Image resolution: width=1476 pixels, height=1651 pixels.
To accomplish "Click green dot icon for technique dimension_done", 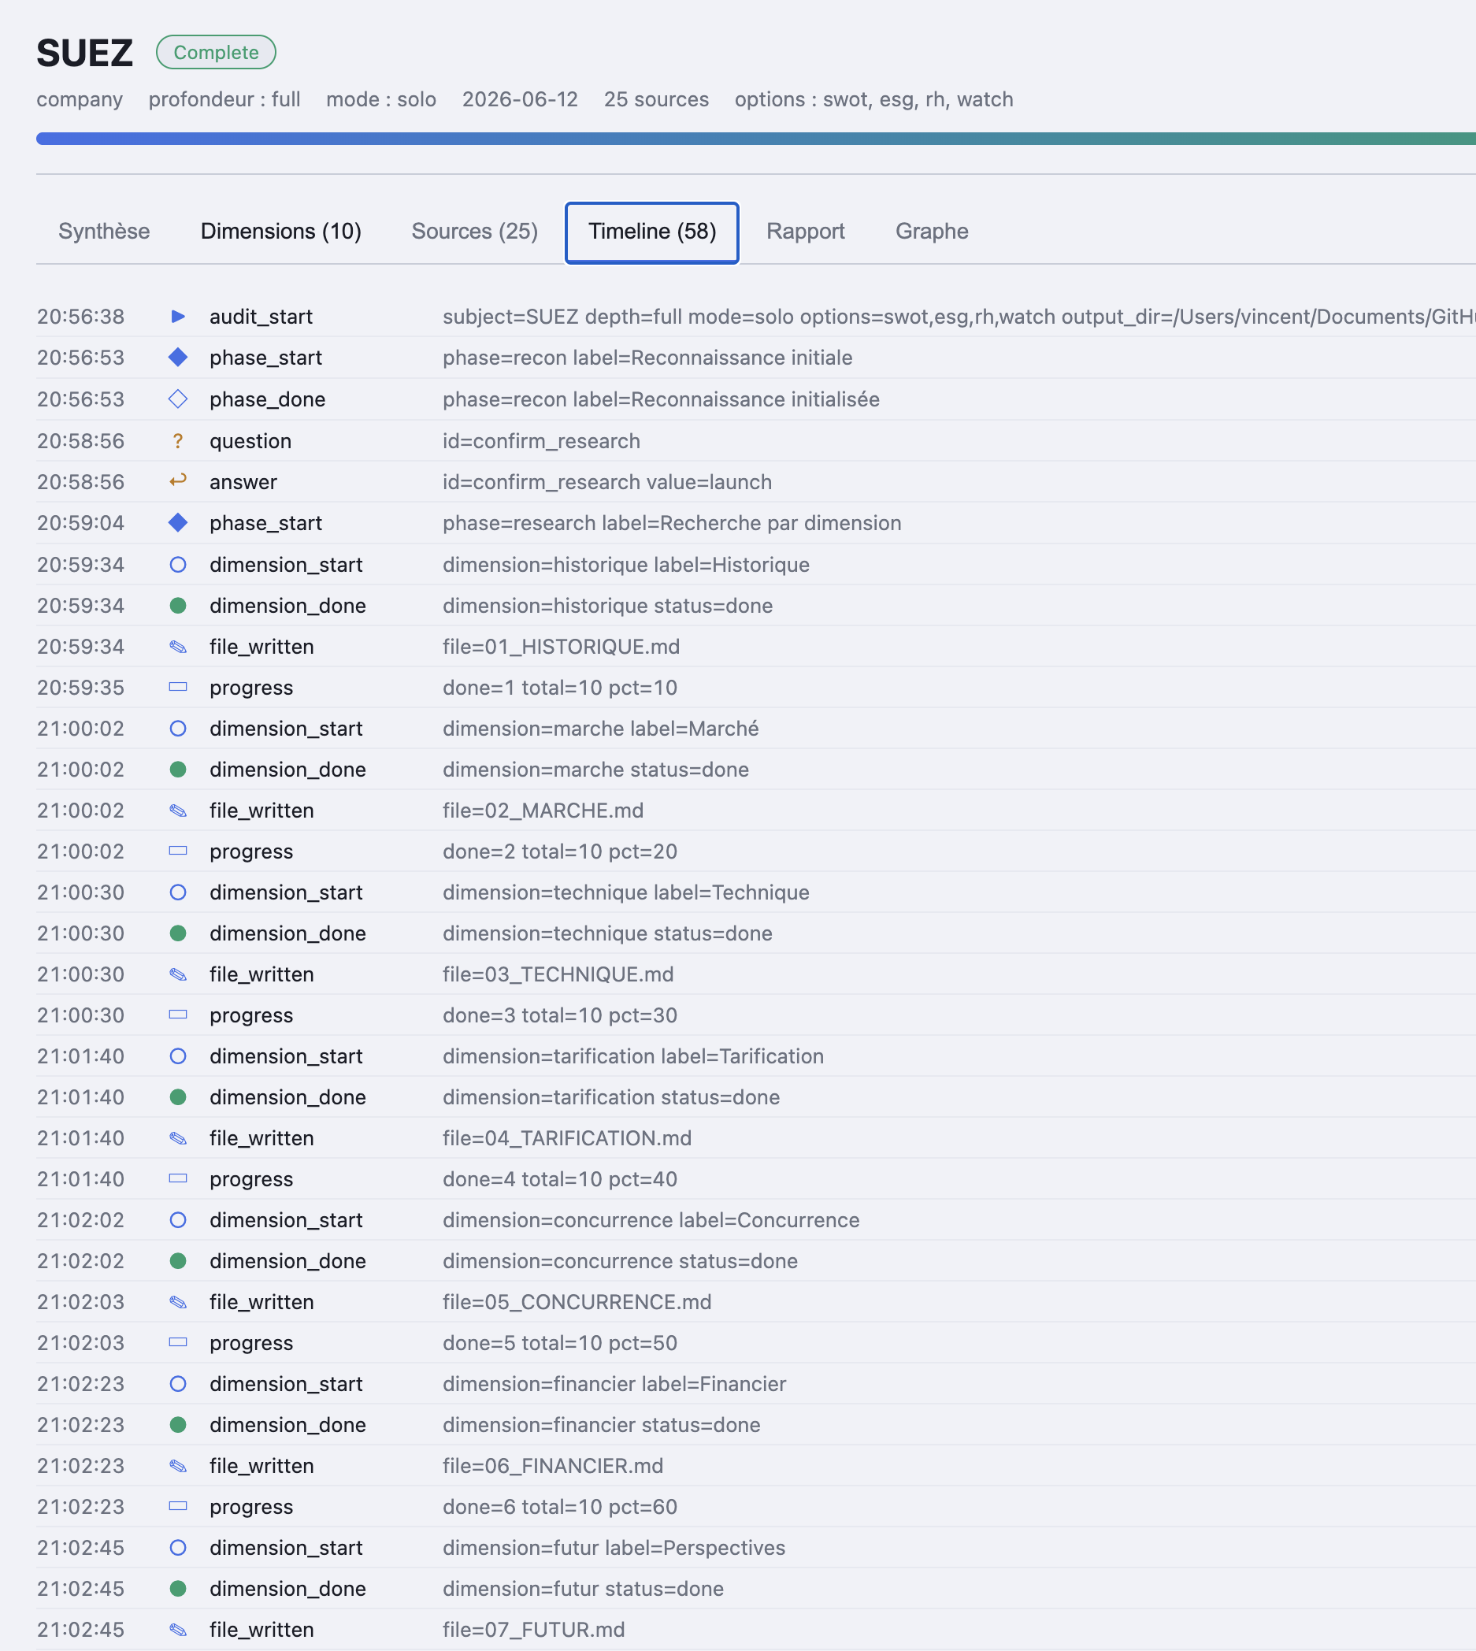I will tap(179, 933).
